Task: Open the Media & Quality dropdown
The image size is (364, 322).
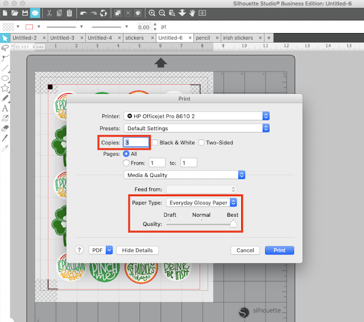Action: click(x=184, y=175)
